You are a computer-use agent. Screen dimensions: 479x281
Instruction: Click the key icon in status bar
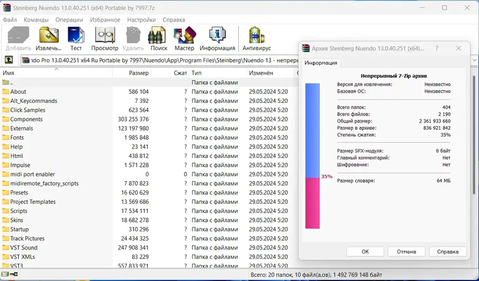tap(14, 274)
